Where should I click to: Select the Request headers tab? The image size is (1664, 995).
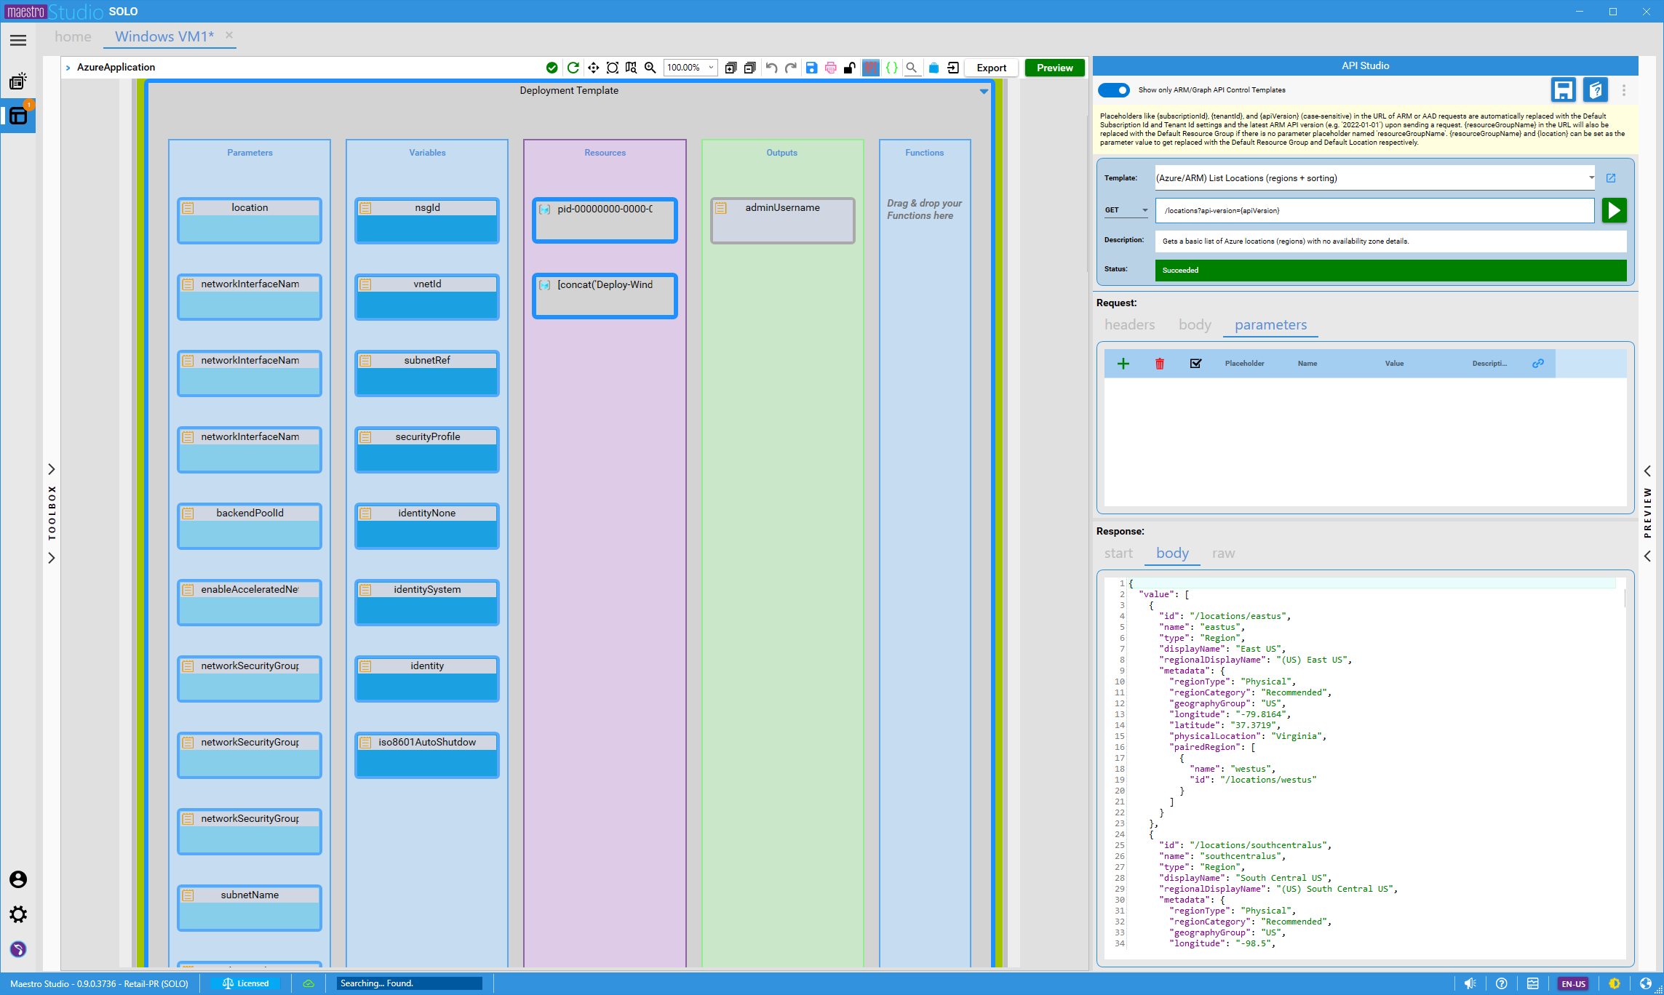pos(1130,325)
